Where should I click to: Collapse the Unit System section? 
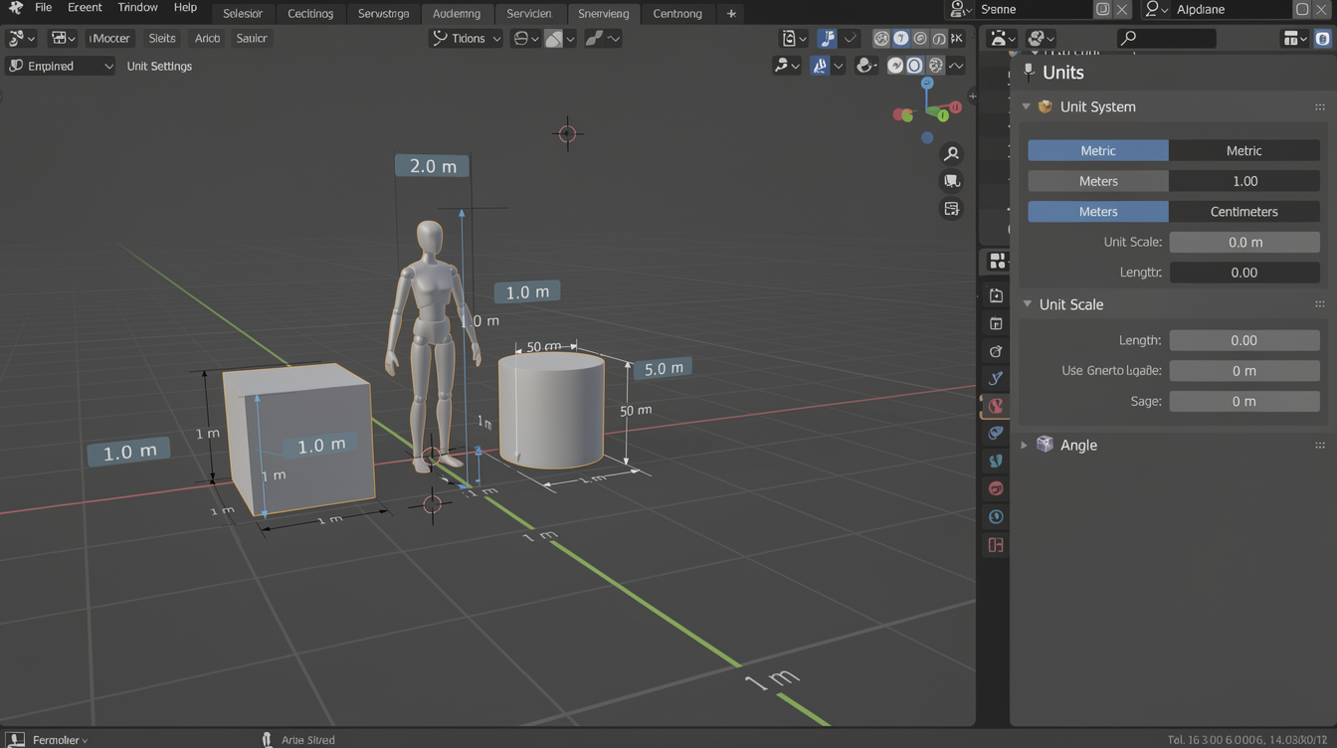click(x=1026, y=106)
